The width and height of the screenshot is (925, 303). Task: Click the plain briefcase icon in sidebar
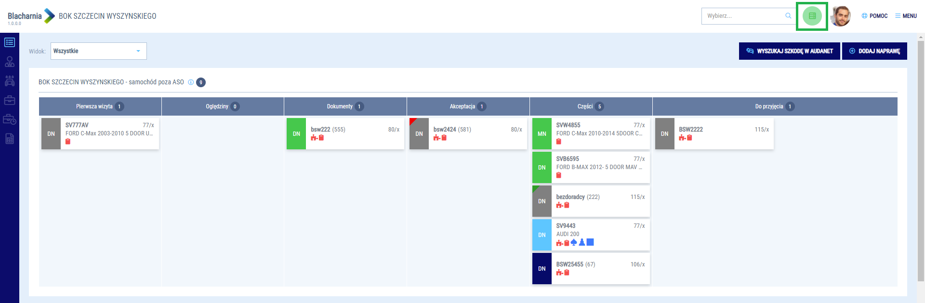10,100
